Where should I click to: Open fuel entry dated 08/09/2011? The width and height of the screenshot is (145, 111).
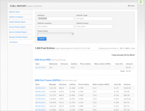[41, 88]
